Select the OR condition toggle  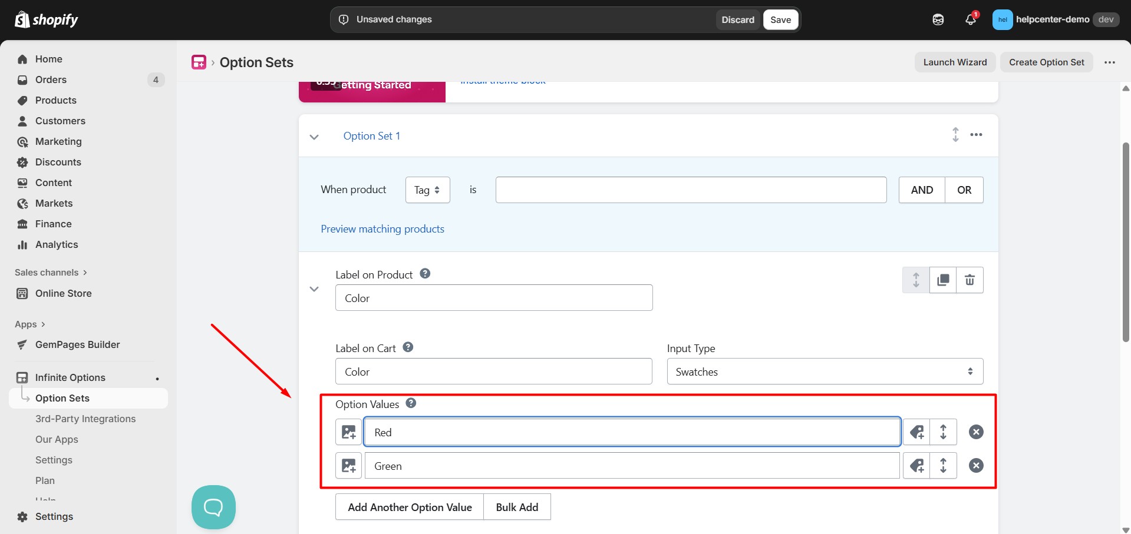click(964, 190)
